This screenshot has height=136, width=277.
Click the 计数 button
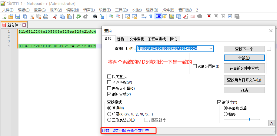click(x=244, y=58)
